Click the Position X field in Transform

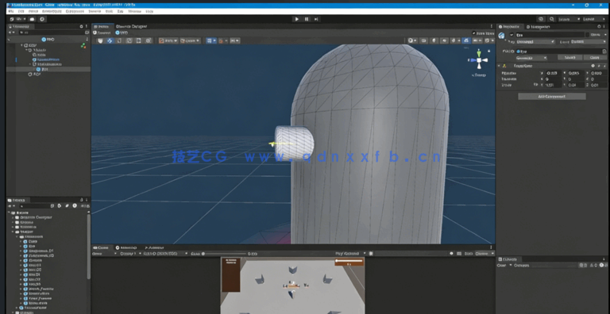pos(553,73)
